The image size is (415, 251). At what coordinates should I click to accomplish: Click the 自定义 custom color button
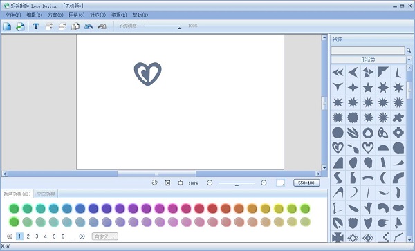[x=105, y=236]
